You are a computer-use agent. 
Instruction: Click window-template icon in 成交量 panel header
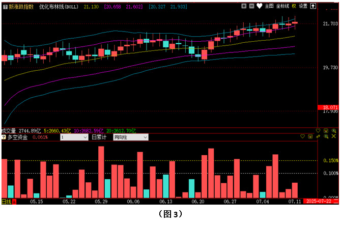[326, 131]
